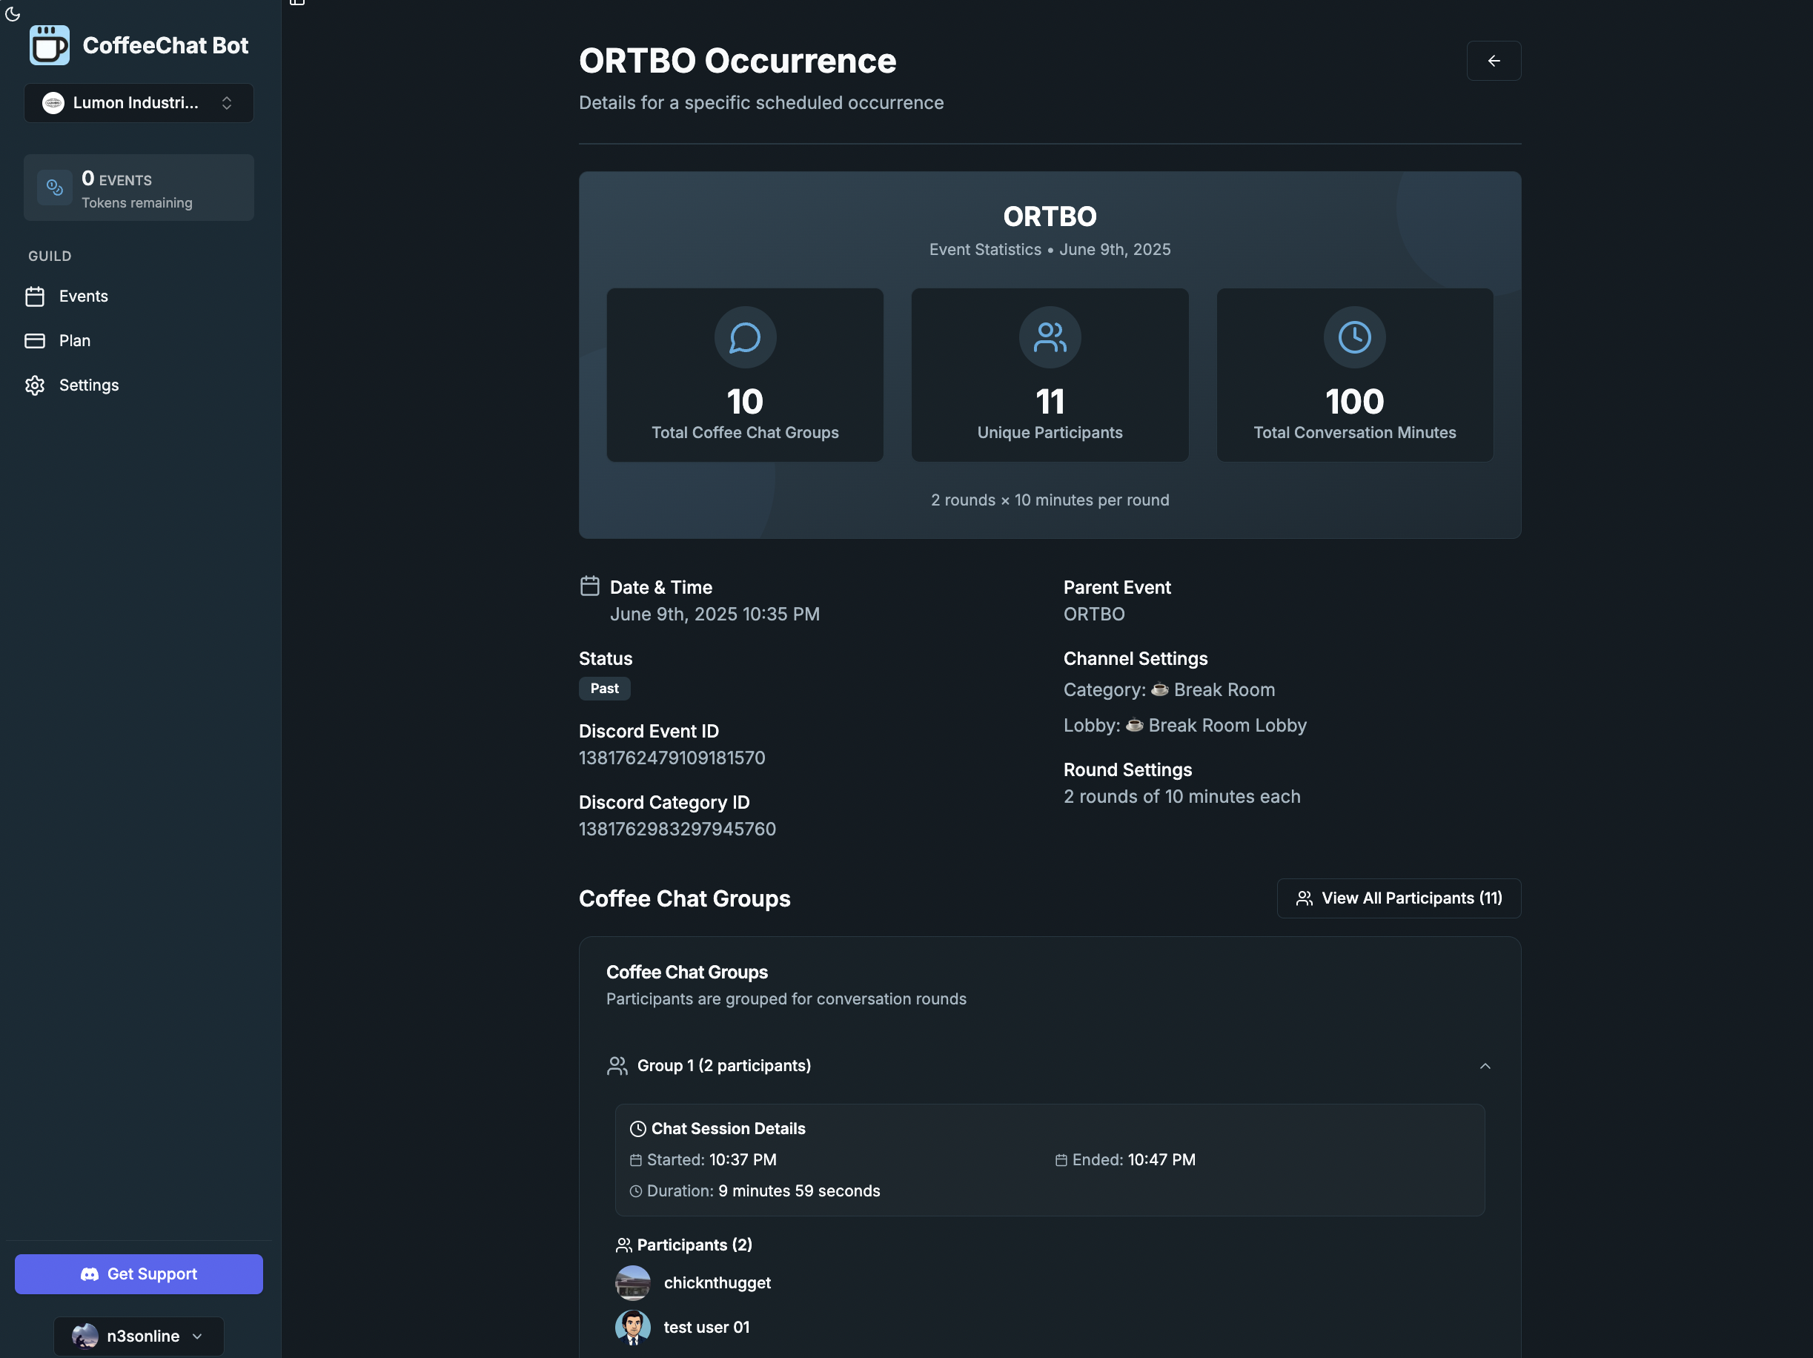Click the Group 1 people icon

(x=617, y=1065)
